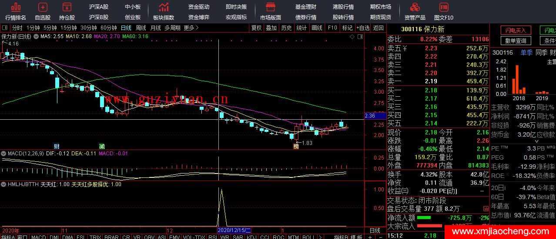Switch to the 周线 weekly chart tab

click(141, 28)
